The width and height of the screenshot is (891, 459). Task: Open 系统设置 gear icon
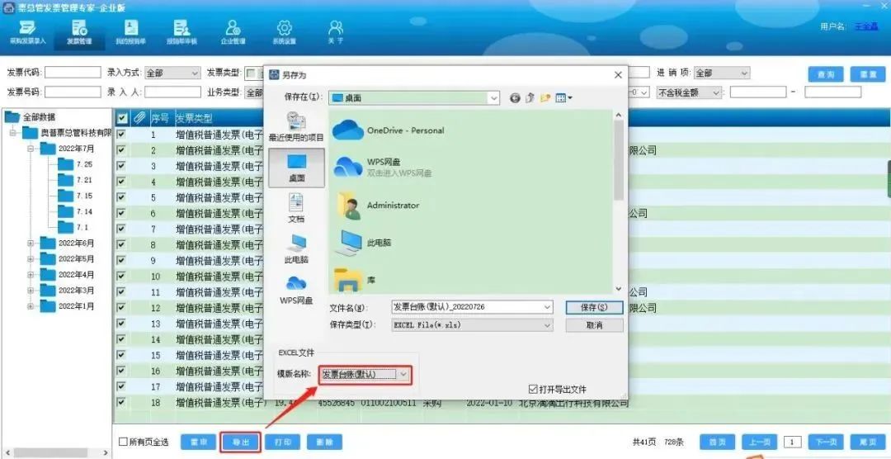click(x=284, y=31)
